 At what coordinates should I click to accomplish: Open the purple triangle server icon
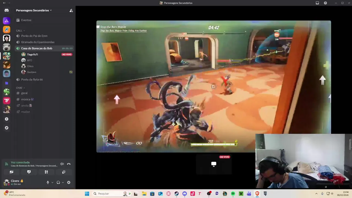[7, 21]
